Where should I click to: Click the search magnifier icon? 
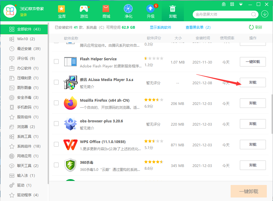coord(253,14)
